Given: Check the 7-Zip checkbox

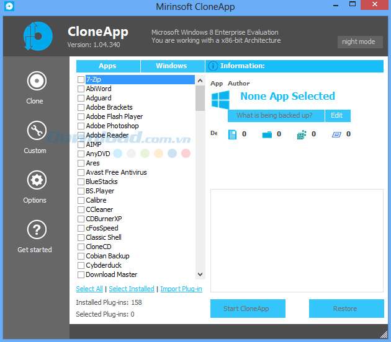Looking at the screenshot, I should click(x=81, y=80).
